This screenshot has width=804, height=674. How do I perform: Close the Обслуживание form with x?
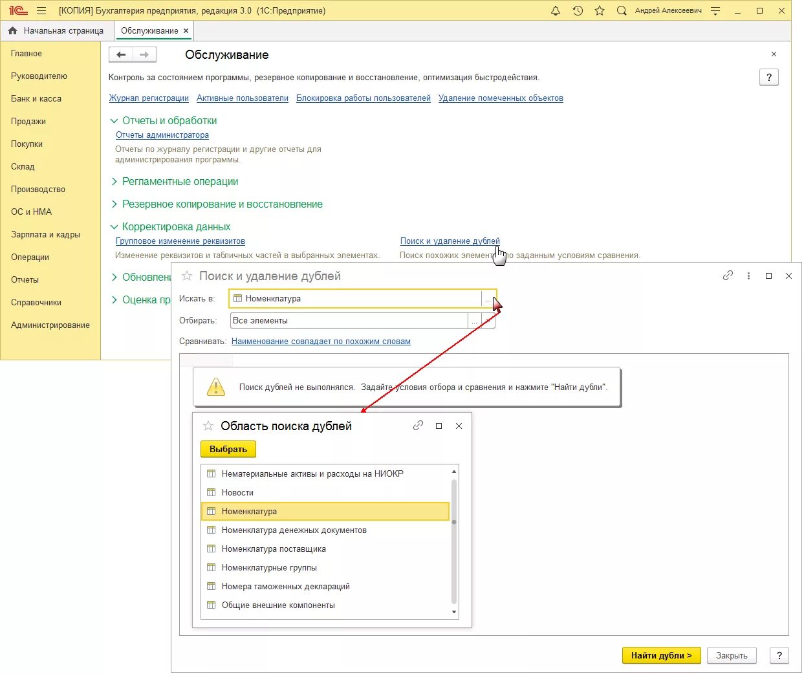(x=774, y=54)
